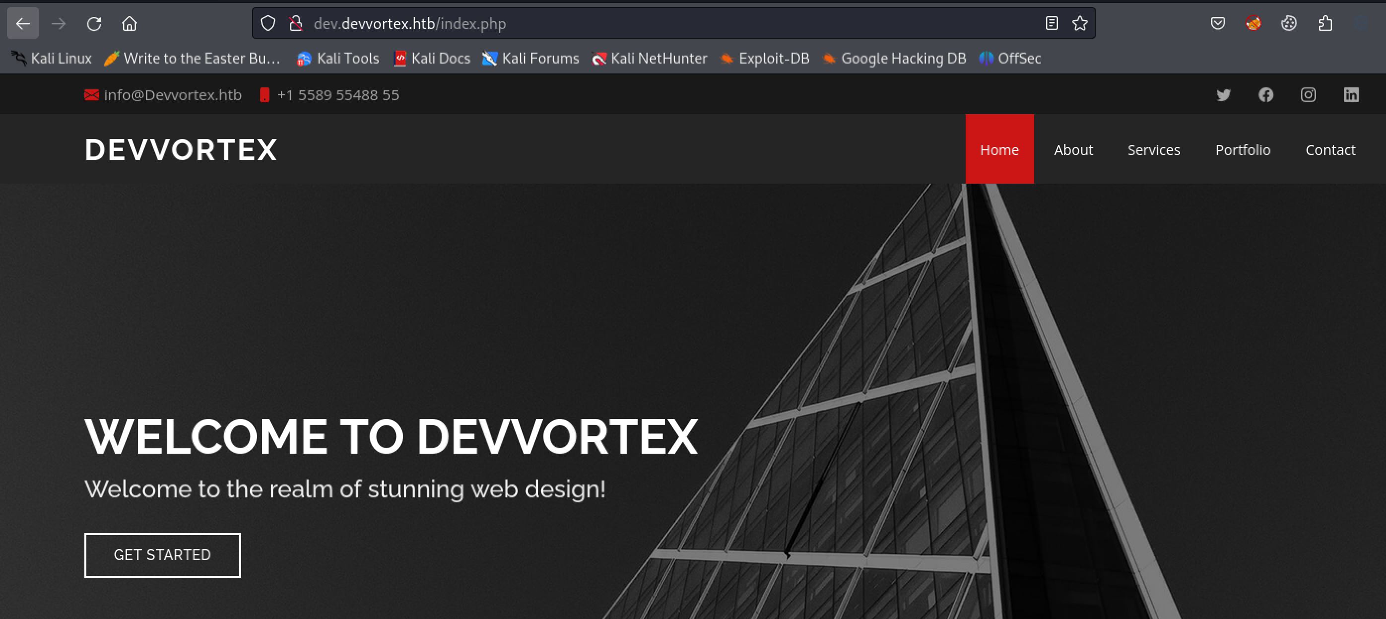Open Devvortex Twitter profile icon

1223,95
